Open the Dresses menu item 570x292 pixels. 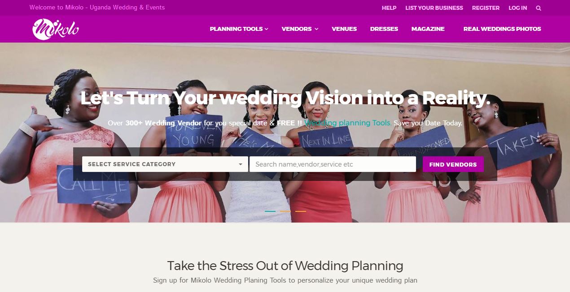pyautogui.click(x=384, y=29)
